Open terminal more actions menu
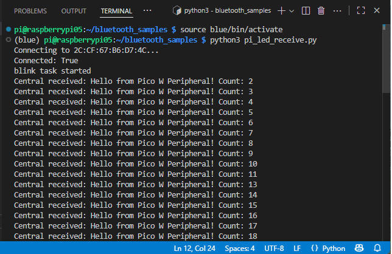This screenshot has width=392, height=254. point(338,11)
